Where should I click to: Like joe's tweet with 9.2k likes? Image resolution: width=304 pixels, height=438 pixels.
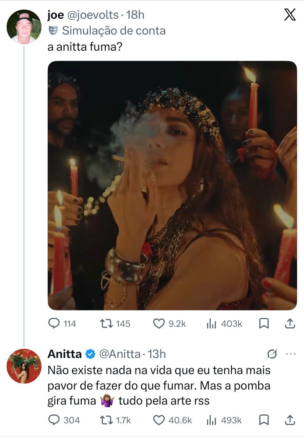click(158, 323)
